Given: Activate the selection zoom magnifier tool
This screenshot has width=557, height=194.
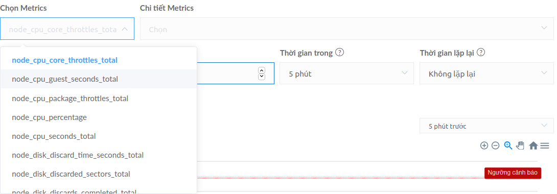Looking at the screenshot, I should pos(508,145).
